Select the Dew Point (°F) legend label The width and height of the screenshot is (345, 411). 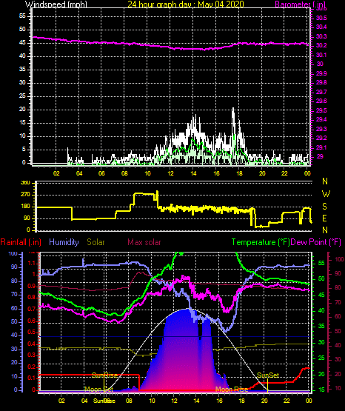click(x=315, y=242)
